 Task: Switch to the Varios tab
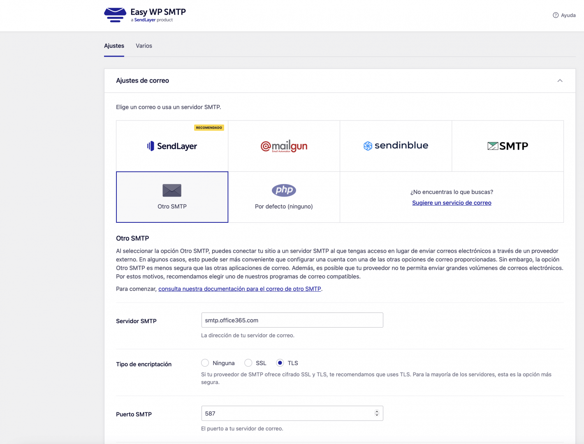(x=144, y=46)
